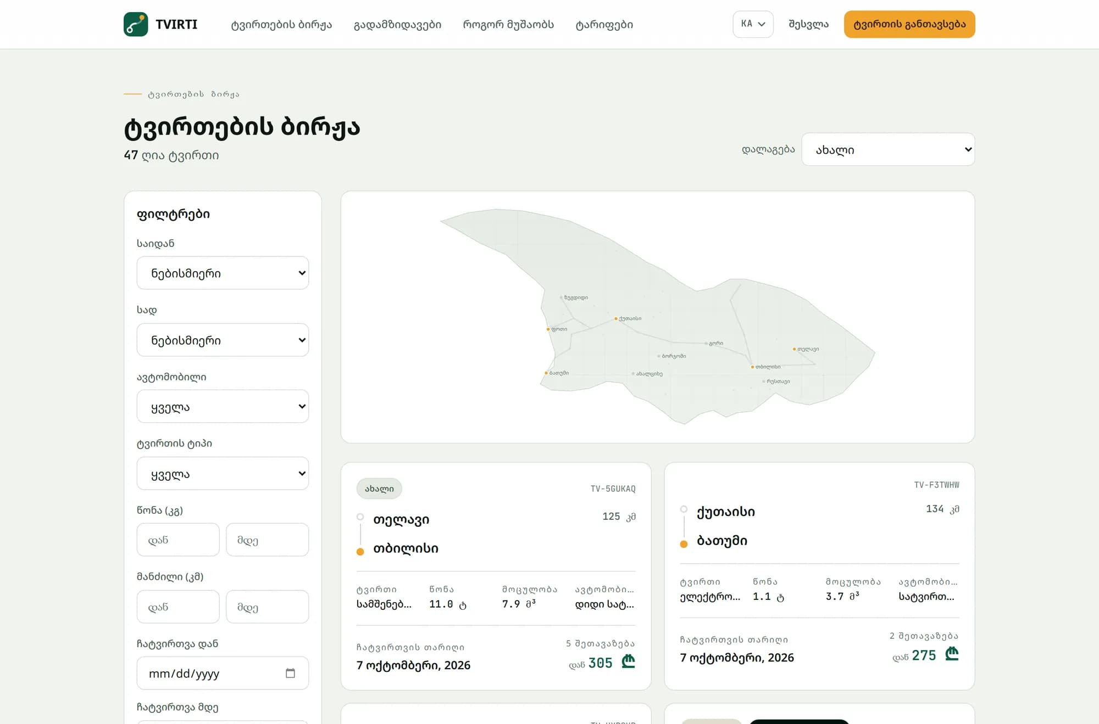1099x724 pixels.
Task: Focus the წონა (კგ) მდე field
Action: [267, 540]
